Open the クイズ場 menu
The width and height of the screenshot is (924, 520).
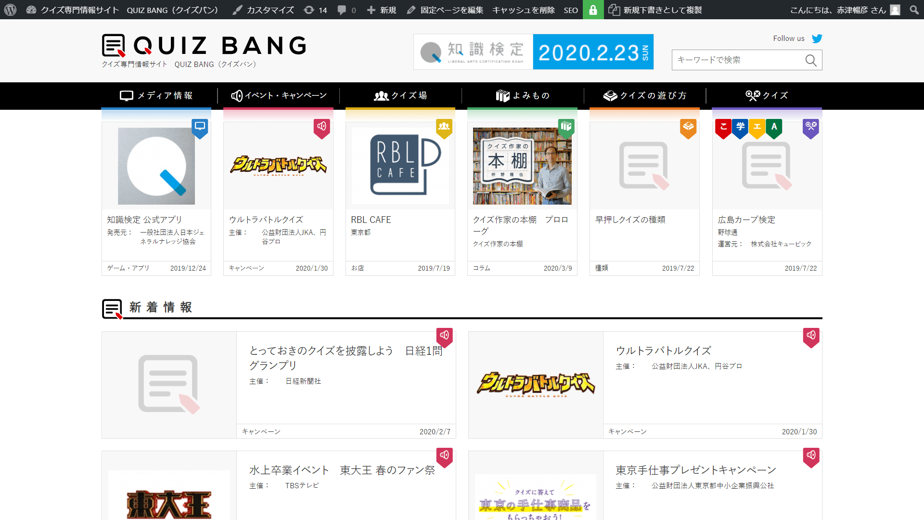[x=400, y=95]
